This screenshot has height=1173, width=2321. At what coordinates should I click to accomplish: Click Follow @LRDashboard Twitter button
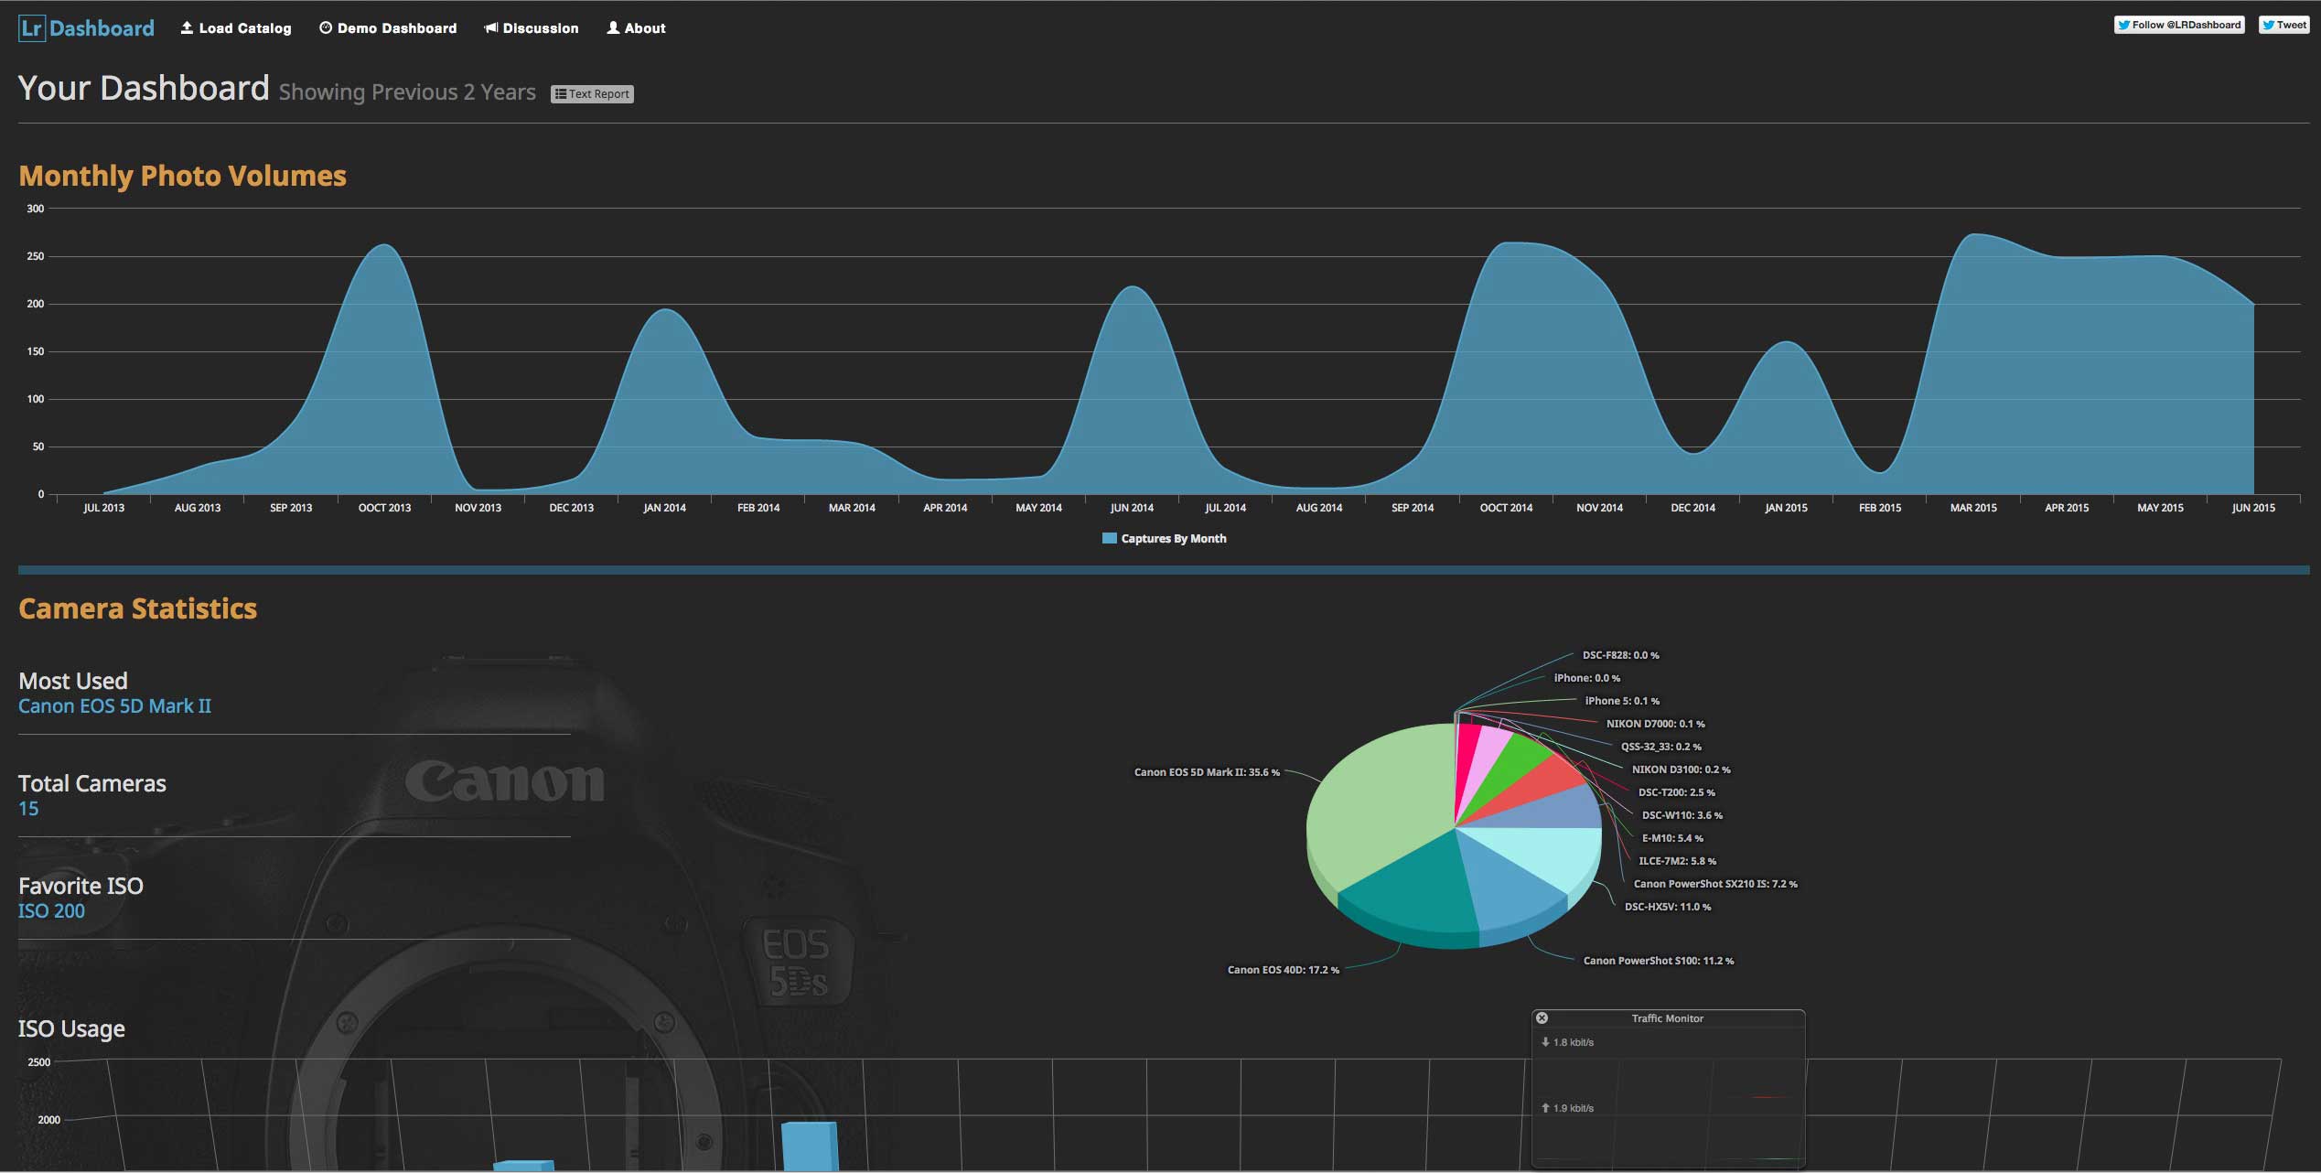coord(2178,25)
